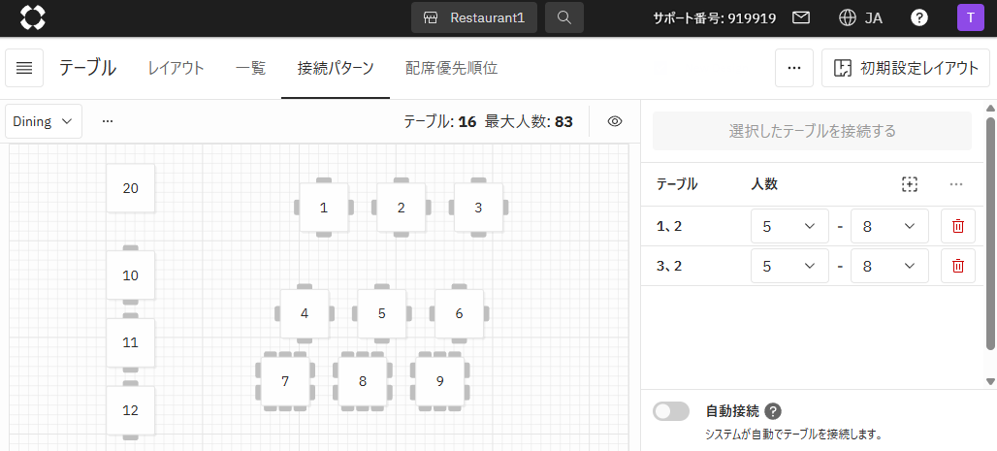Open minimum guests dropdown for tables 1, 2

coord(789,226)
